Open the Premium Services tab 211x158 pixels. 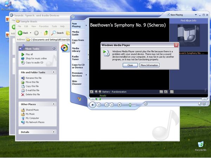pos(78,74)
